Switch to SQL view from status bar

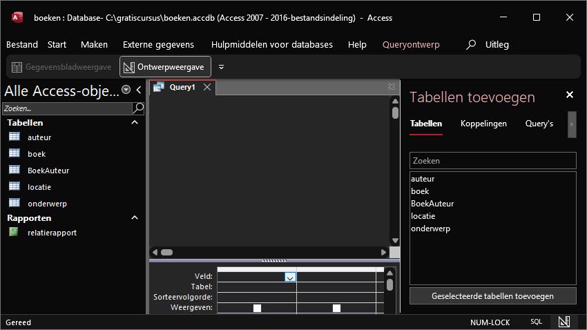(536, 322)
